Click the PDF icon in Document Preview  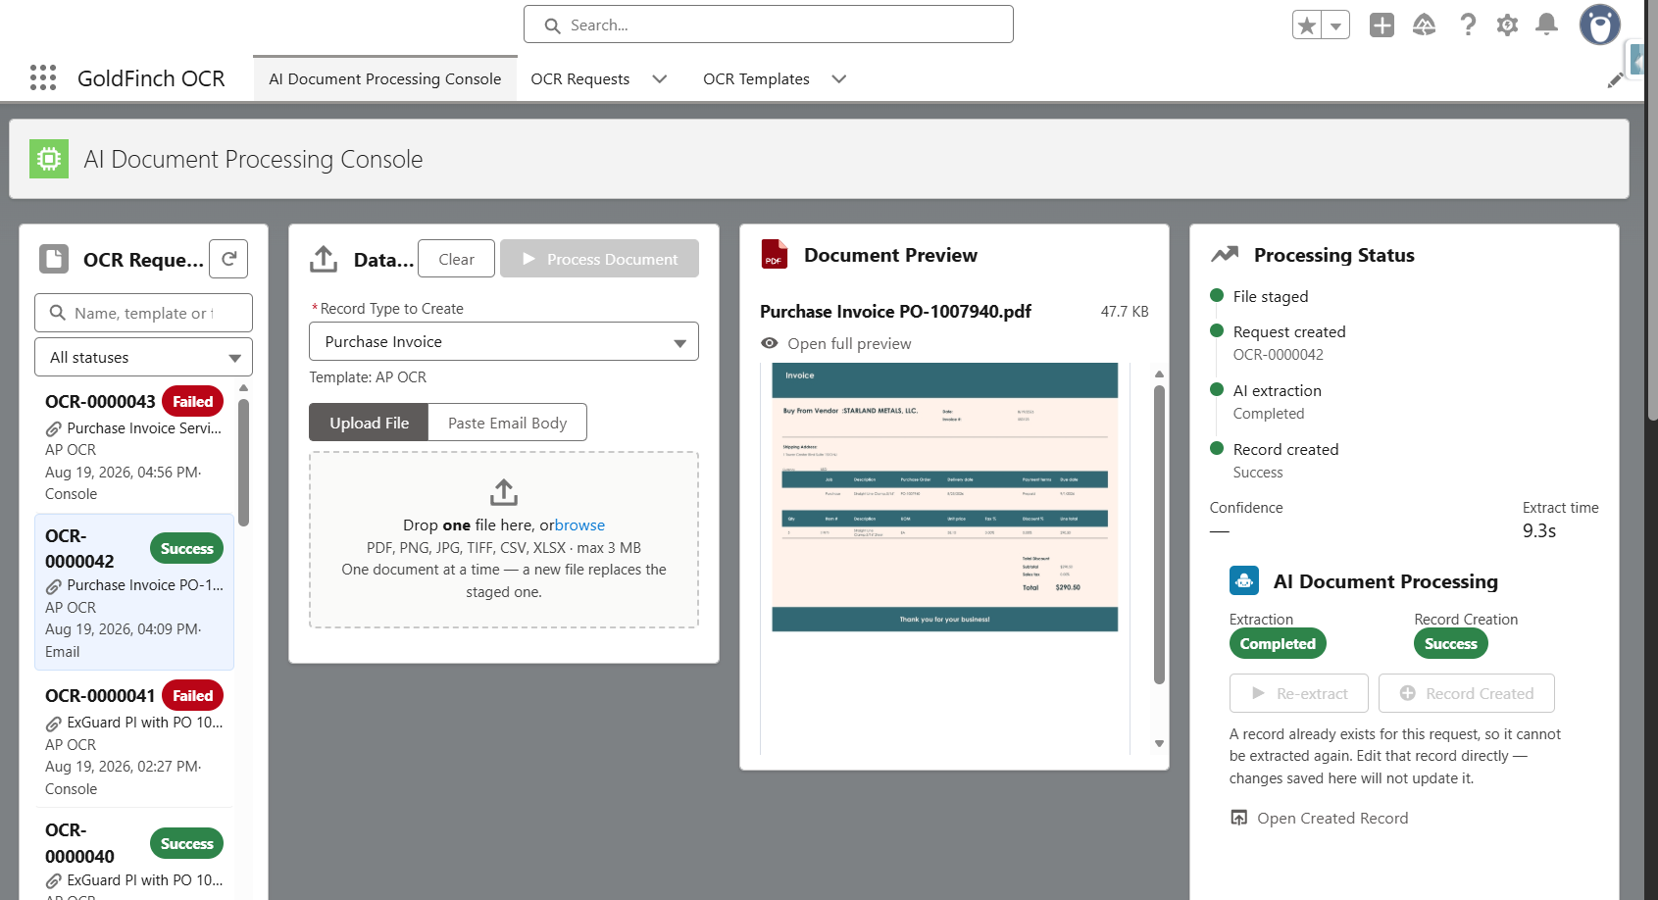775,254
